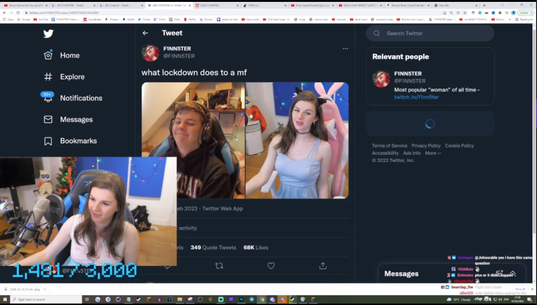
Task: Open Photoshop from the taskbar
Action: [241, 299]
